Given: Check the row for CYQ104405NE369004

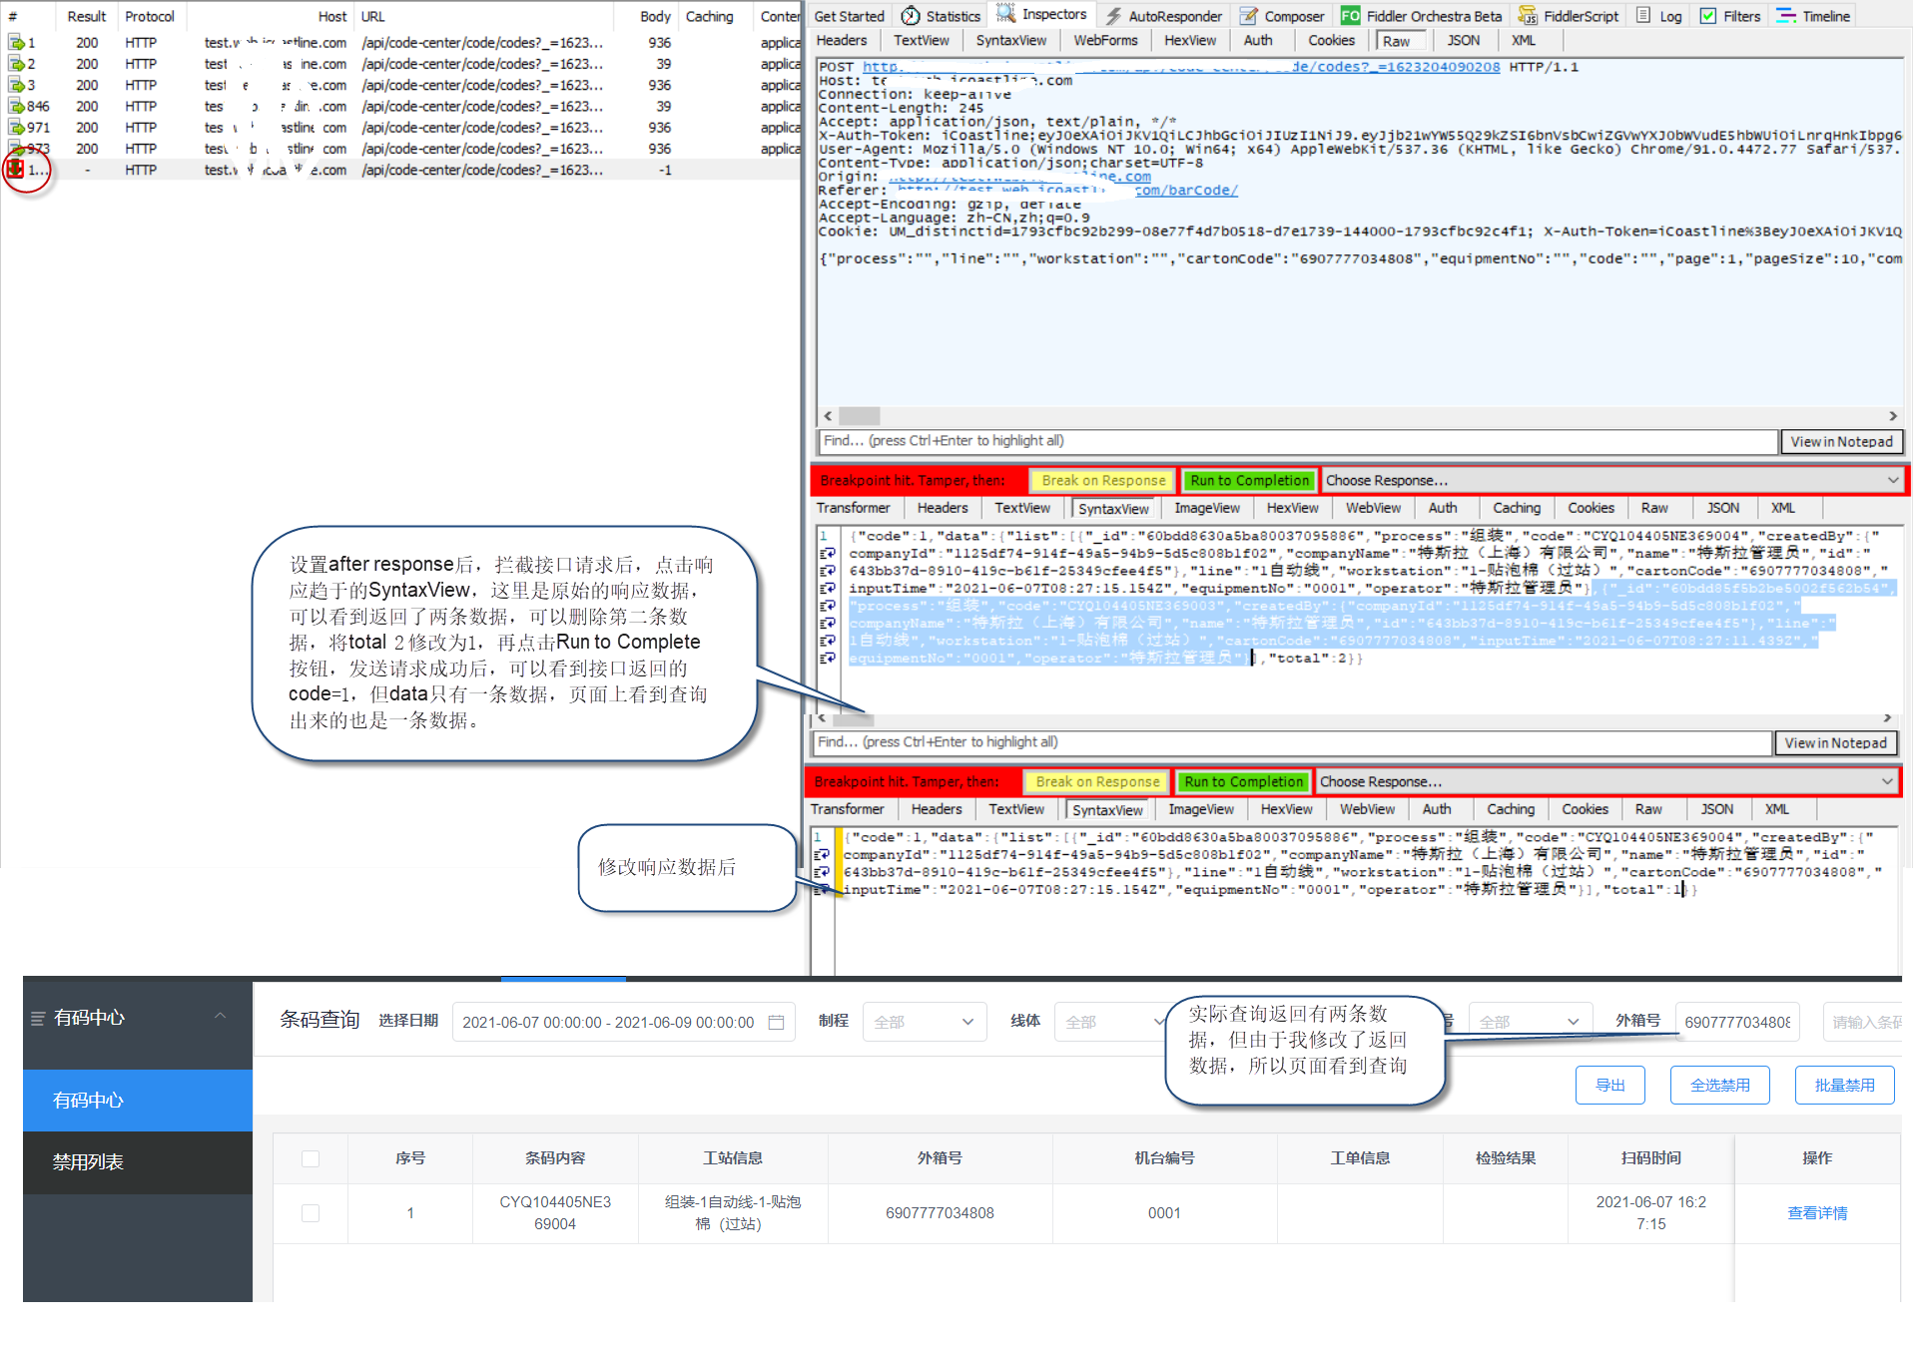Looking at the screenshot, I should [310, 1213].
